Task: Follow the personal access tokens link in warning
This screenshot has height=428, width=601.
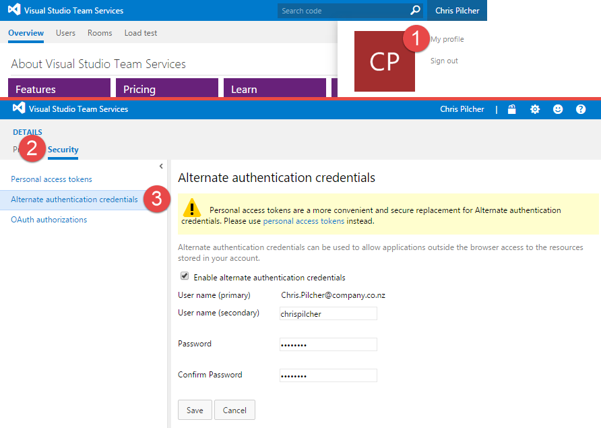Action: pyautogui.click(x=304, y=221)
